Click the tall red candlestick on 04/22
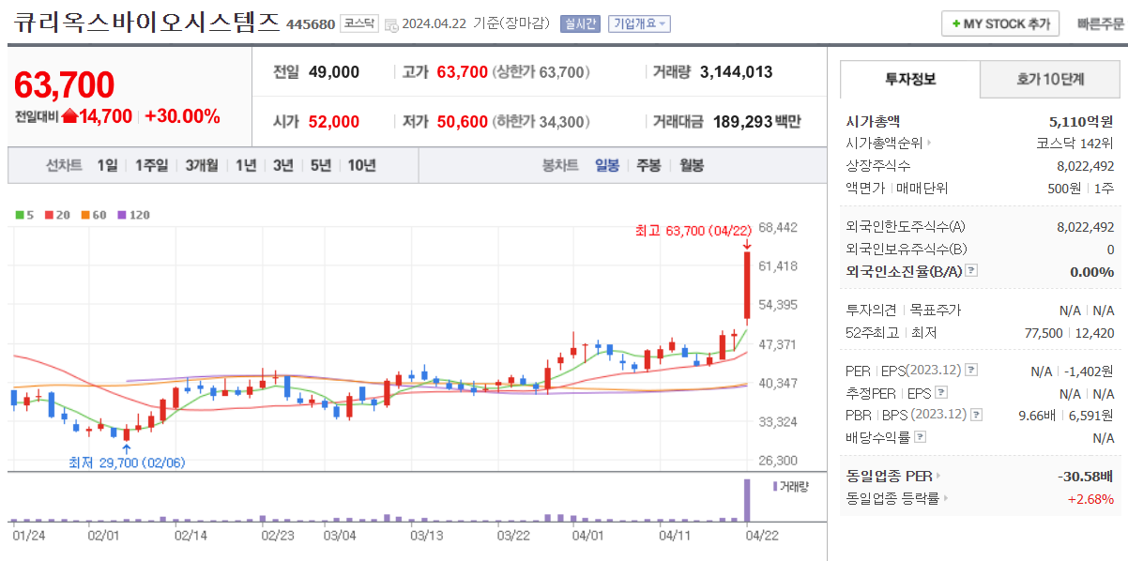Screen dimensions: 1128x561 tap(747, 285)
